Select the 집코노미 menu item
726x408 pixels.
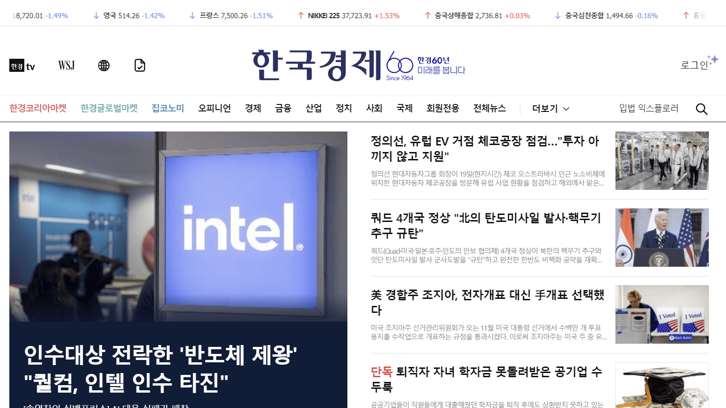tap(167, 107)
